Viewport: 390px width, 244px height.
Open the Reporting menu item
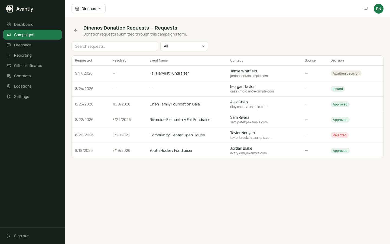(32, 55)
